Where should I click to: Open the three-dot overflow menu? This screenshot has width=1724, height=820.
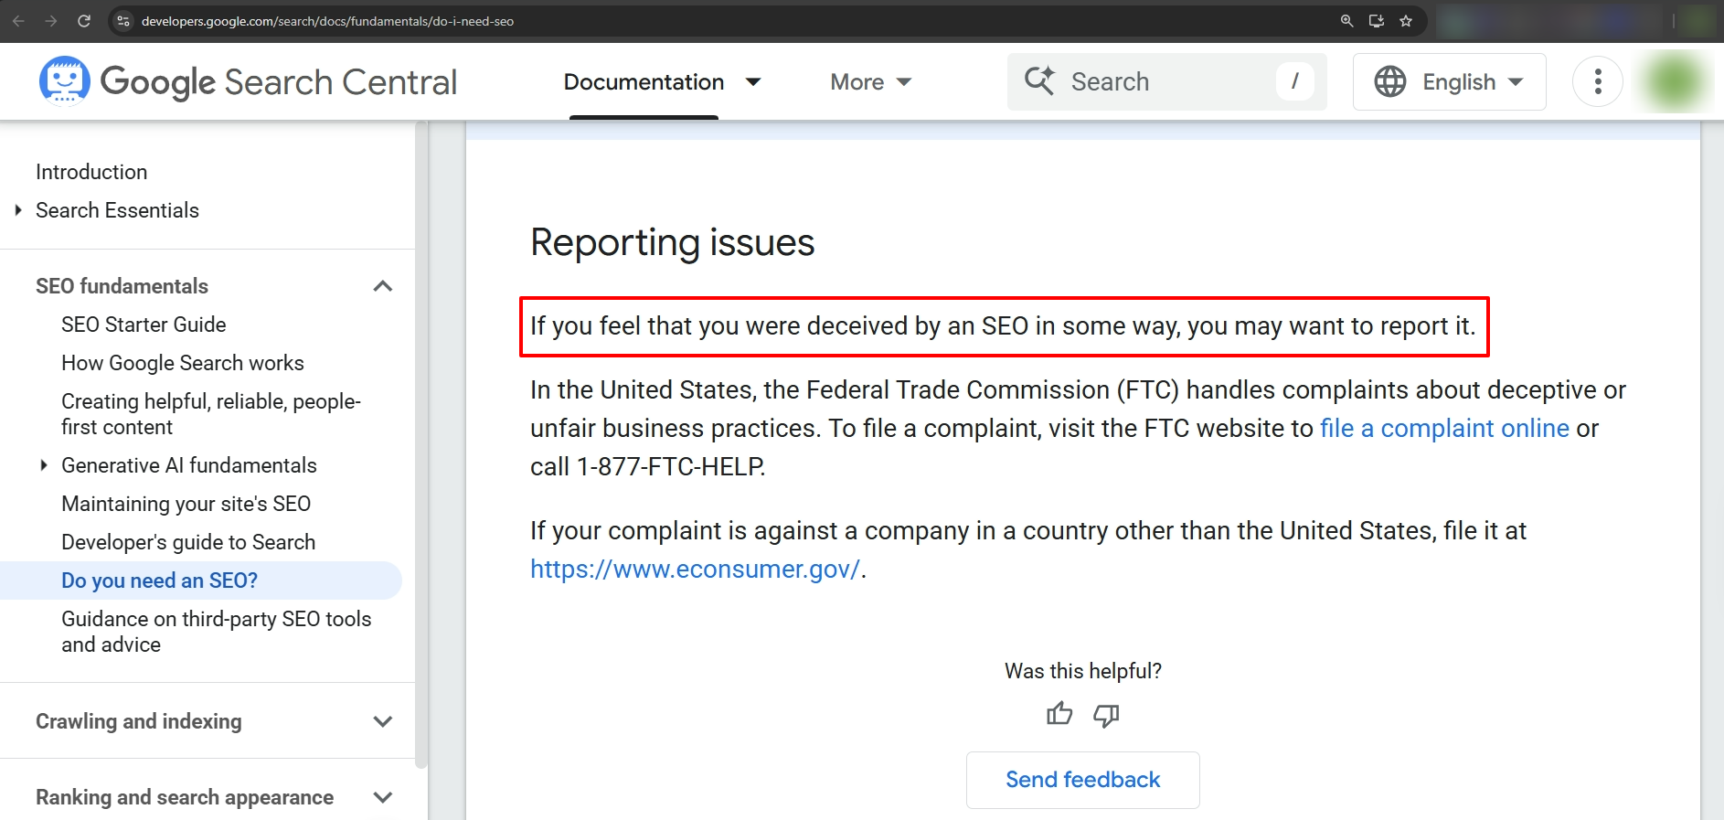pos(1598,81)
